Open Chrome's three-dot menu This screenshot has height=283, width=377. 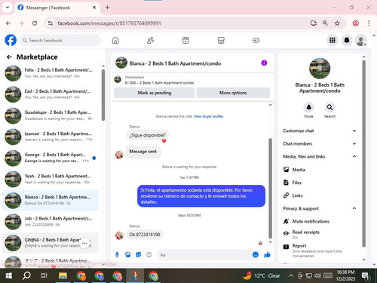[x=369, y=23]
